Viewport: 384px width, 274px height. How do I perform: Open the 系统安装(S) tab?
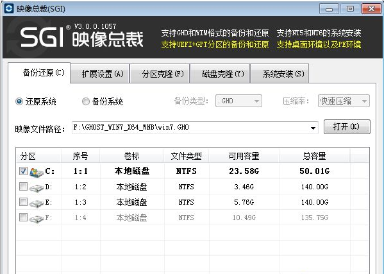click(x=280, y=74)
